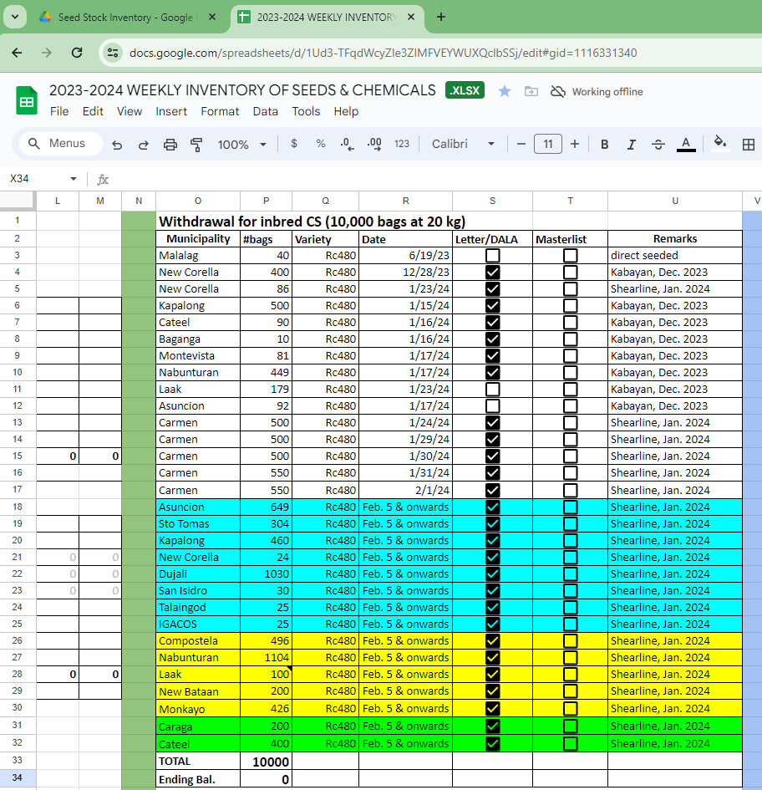Print the spreadsheet using printer icon

pyautogui.click(x=170, y=145)
